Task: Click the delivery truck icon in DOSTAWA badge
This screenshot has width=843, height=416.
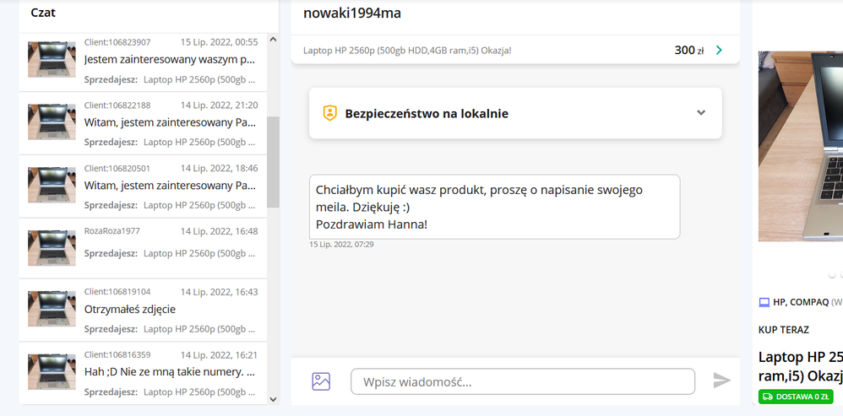Action: pyautogui.click(x=767, y=397)
